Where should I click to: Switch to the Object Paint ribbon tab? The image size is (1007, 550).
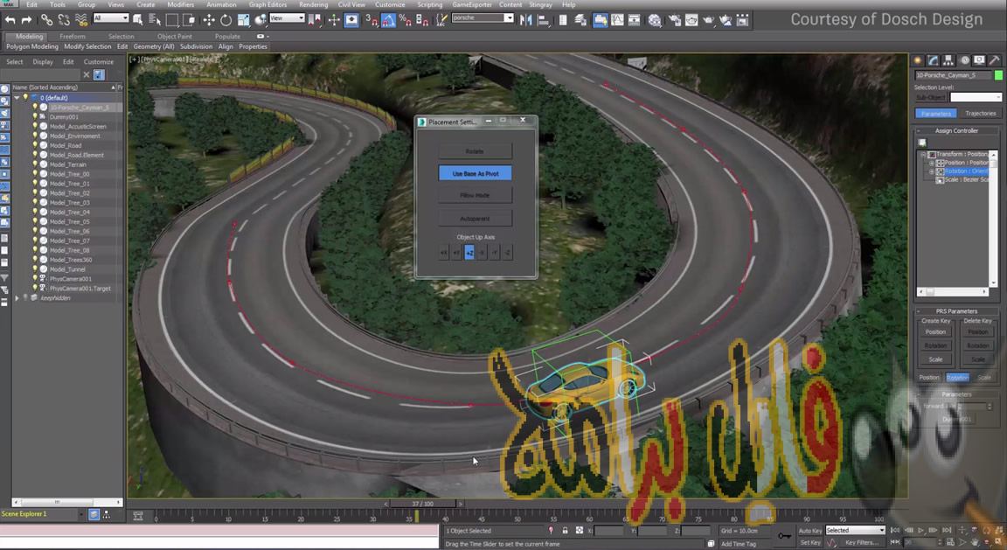coord(175,37)
